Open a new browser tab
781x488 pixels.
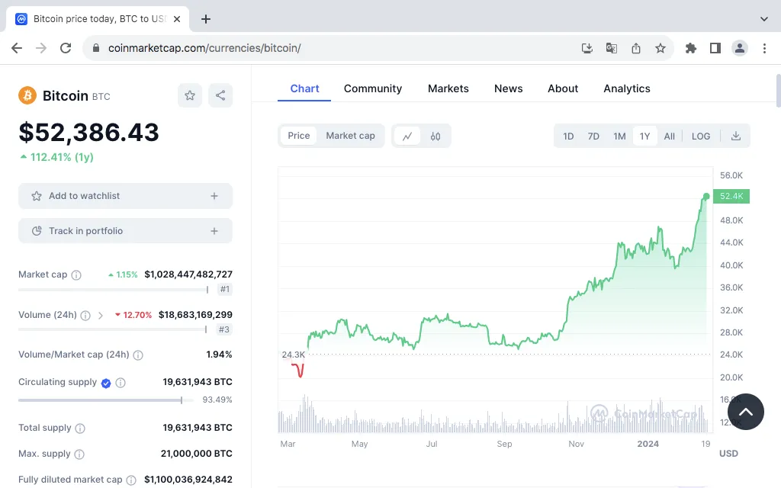[206, 19]
